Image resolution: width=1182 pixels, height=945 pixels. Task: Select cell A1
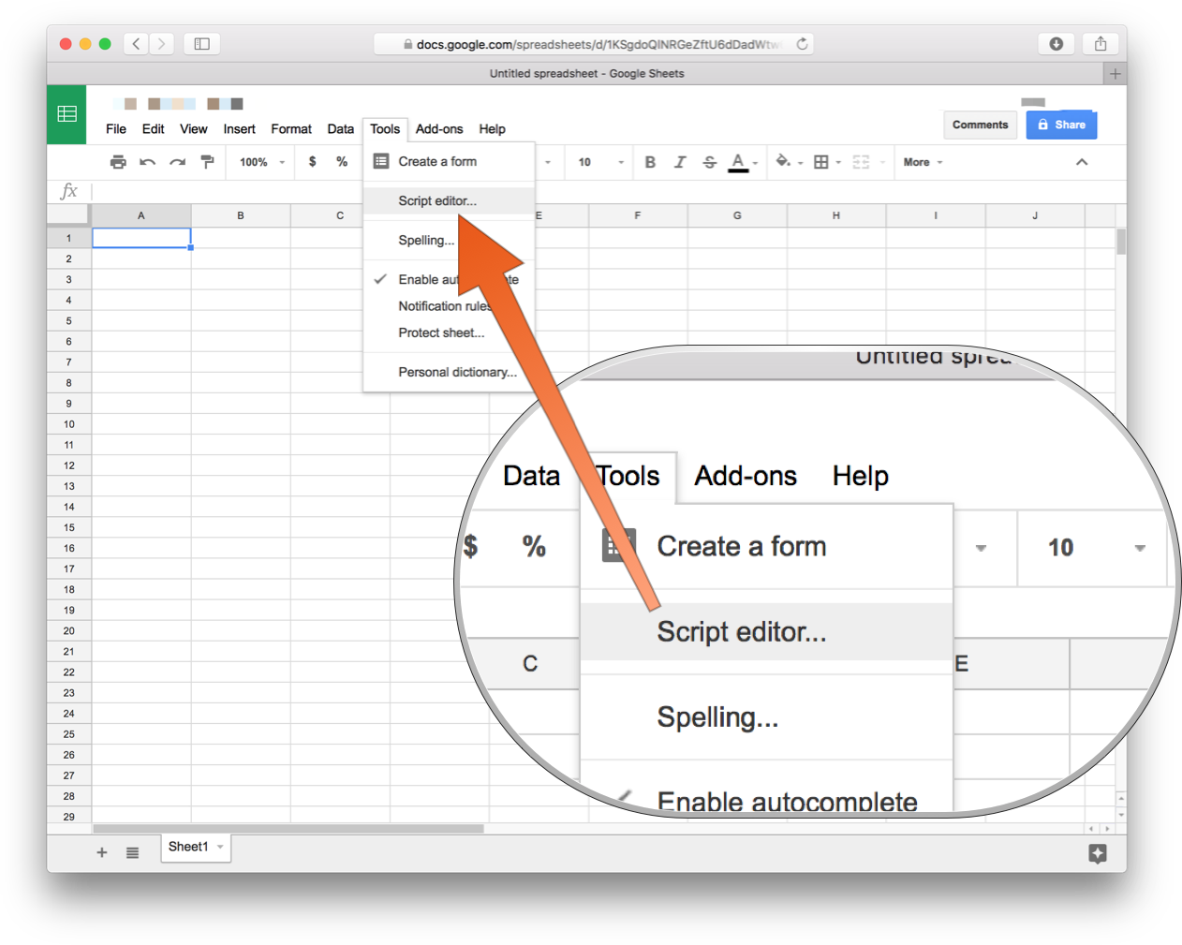[x=141, y=238]
